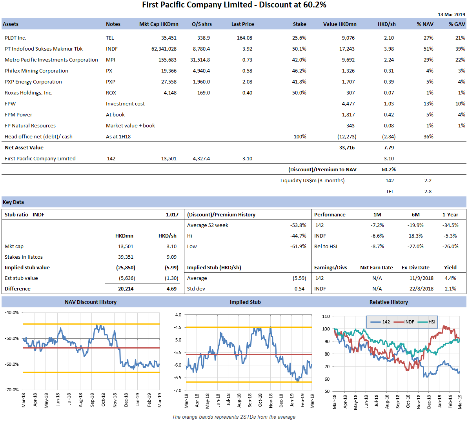Viewport: 468px width, 423px height.
Task: Click the orange bands footnote text
Action: (234, 417)
